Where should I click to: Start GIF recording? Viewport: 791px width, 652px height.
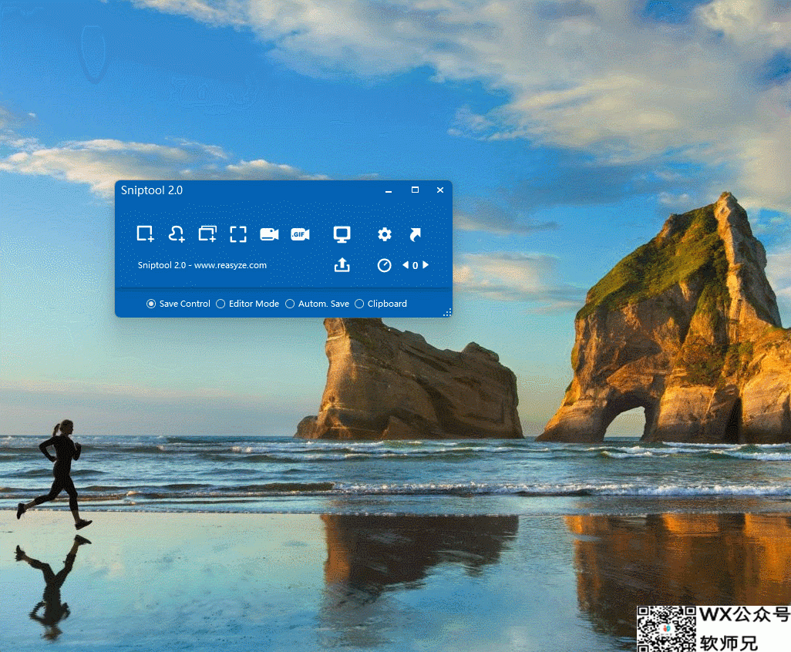pyautogui.click(x=300, y=234)
